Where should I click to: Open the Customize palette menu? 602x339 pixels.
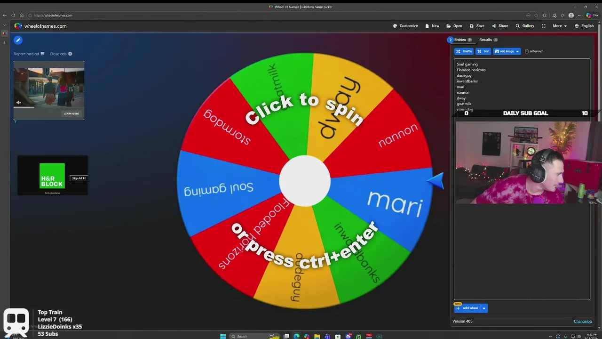pos(405,26)
